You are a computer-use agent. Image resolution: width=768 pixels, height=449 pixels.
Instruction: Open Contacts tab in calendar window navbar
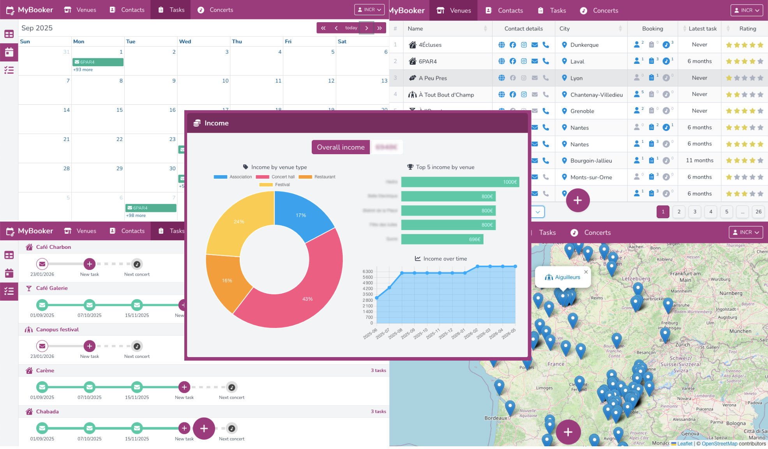pos(127,10)
